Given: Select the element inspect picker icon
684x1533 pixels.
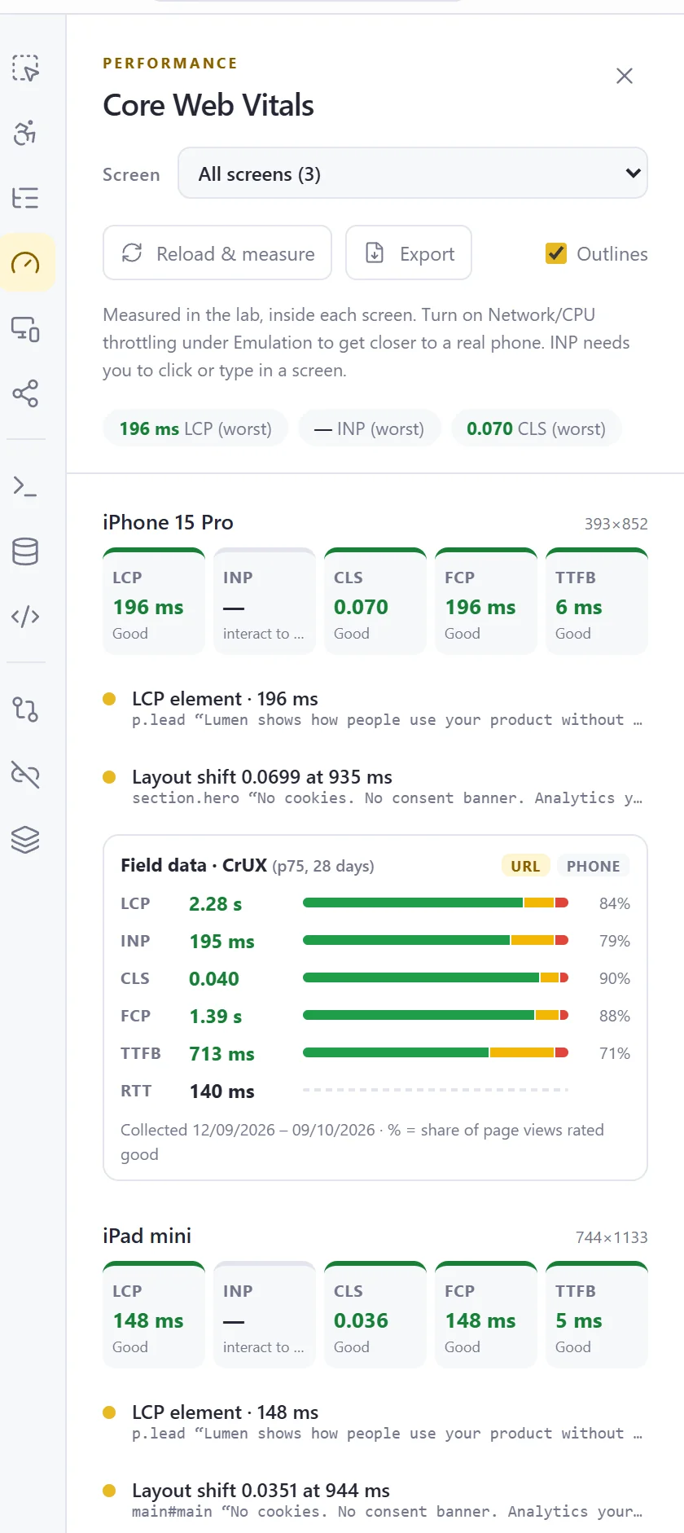Looking at the screenshot, I should coord(25,68).
